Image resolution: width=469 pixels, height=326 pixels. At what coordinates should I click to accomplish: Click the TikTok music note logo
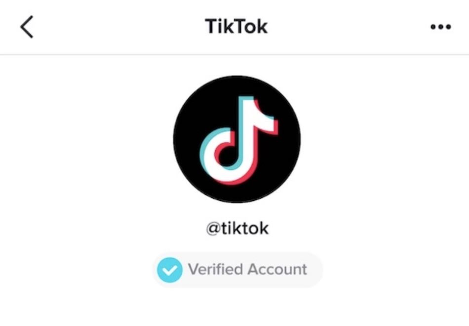[x=238, y=140]
